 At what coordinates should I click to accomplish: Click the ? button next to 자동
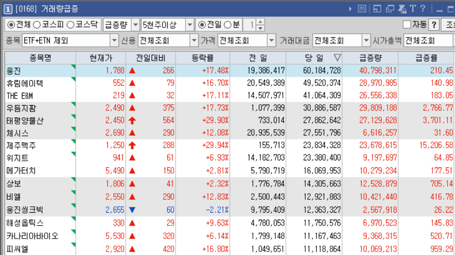pyautogui.click(x=434, y=25)
